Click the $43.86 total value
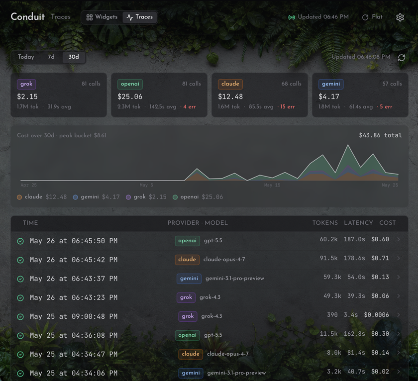 pyautogui.click(x=380, y=135)
